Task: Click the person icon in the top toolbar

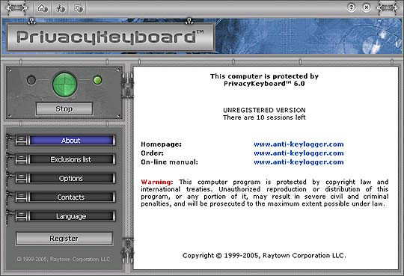Action: click(61, 8)
